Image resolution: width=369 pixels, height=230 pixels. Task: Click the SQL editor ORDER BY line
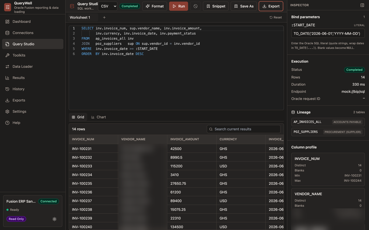click(x=113, y=54)
